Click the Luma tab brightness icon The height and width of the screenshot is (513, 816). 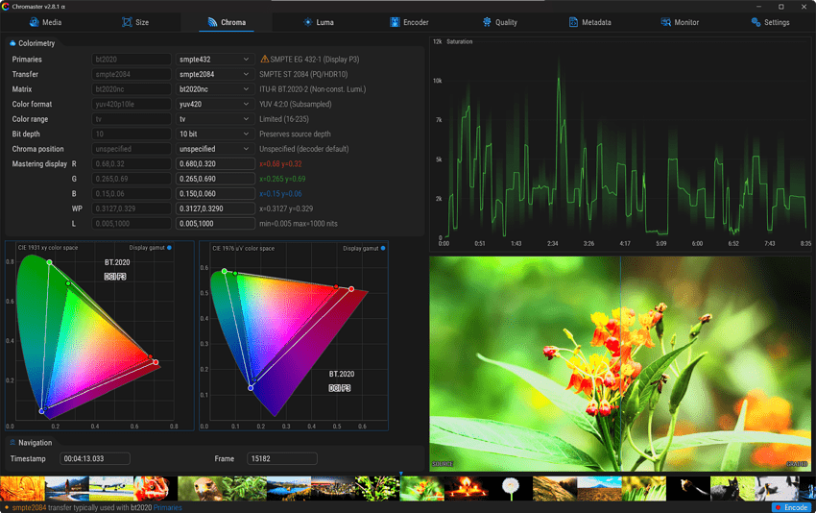tap(308, 22)
